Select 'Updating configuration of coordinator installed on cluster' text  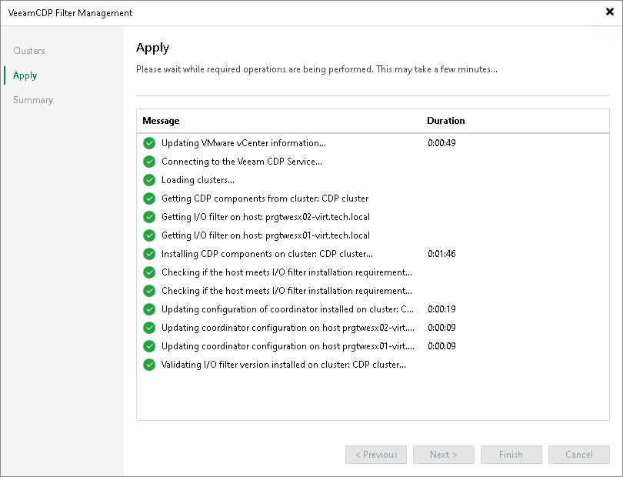point(287,309)
